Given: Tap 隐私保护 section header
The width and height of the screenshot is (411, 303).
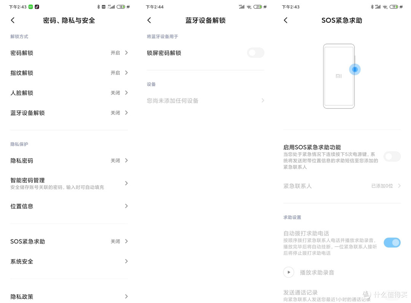Looking at the screenshot, I should (19, 144).
